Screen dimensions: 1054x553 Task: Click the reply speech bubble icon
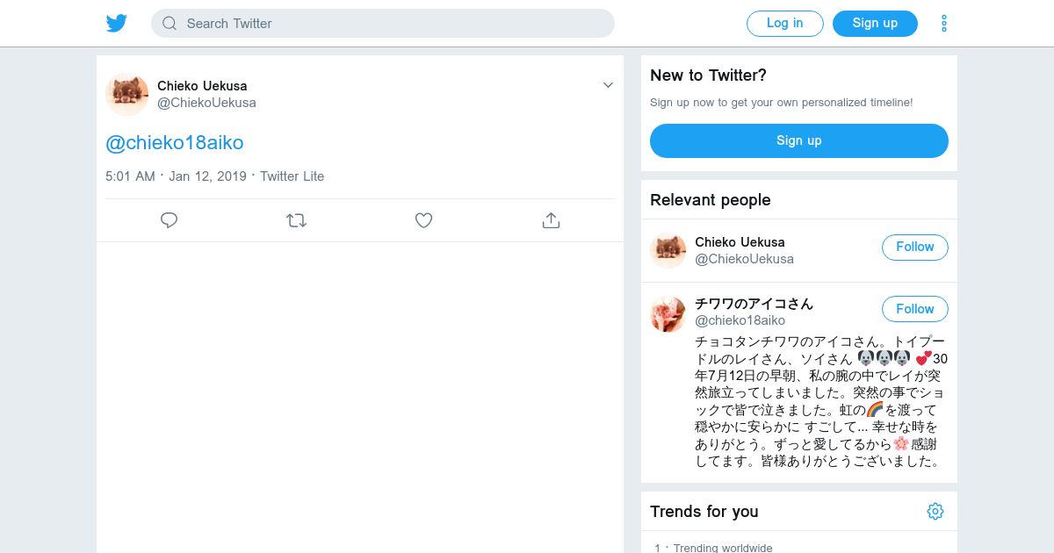click(170, 220)
